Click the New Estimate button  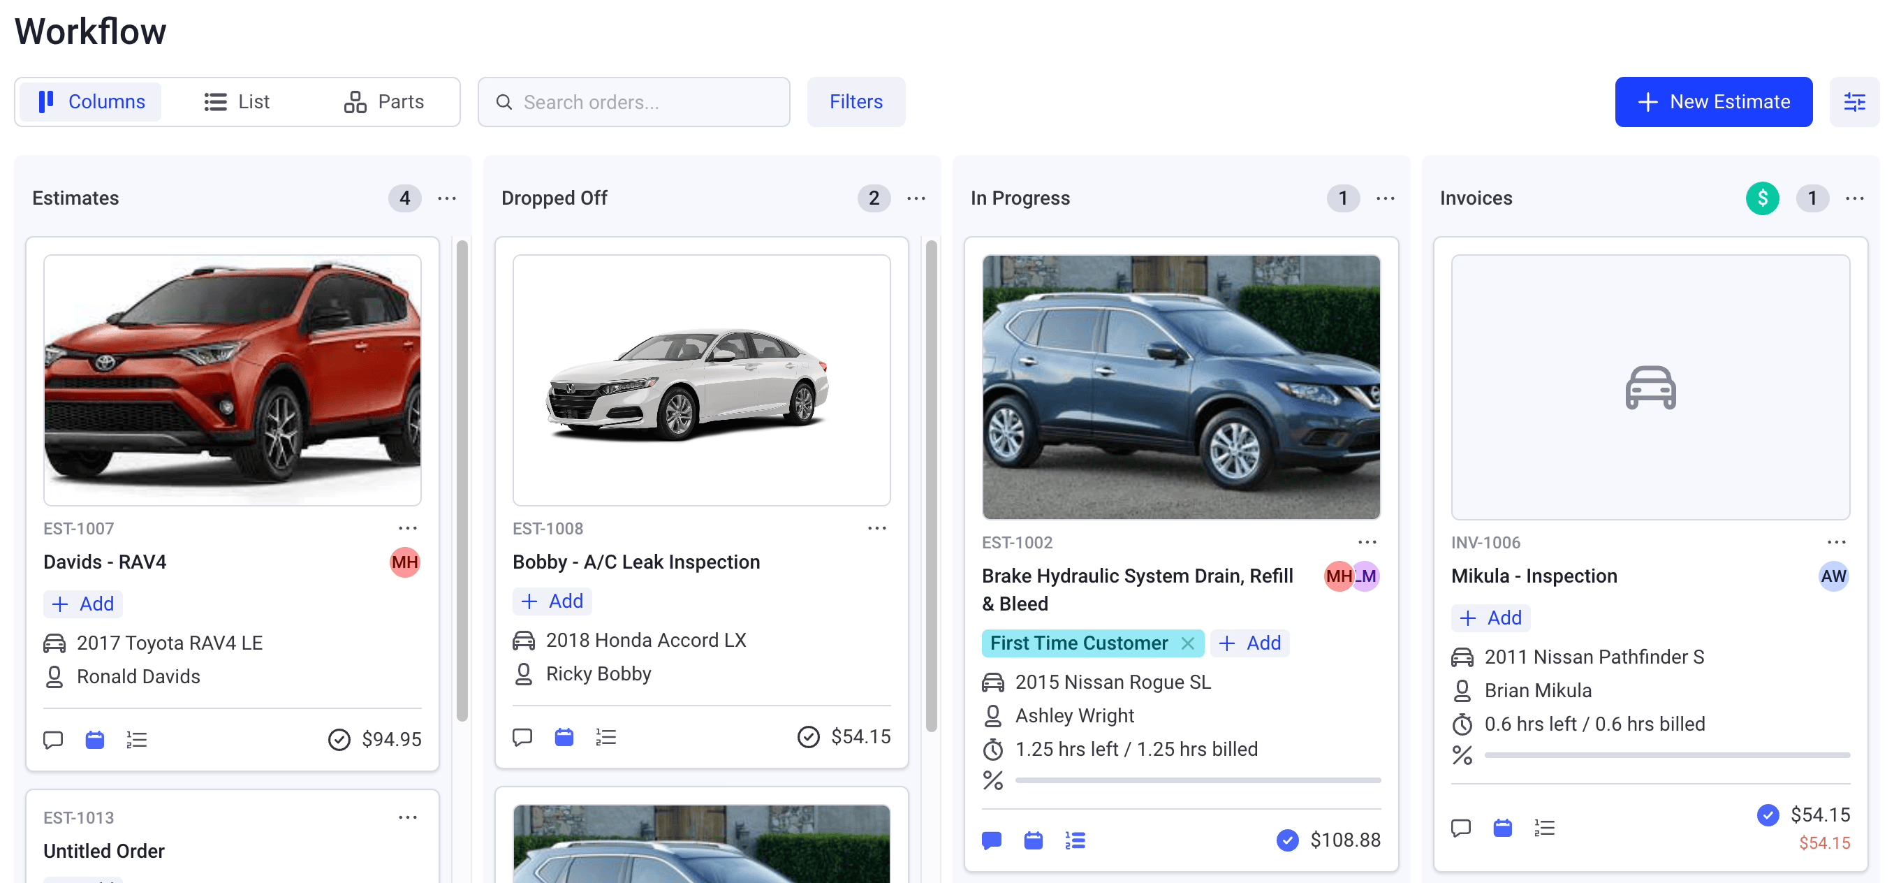[1713, 101]
